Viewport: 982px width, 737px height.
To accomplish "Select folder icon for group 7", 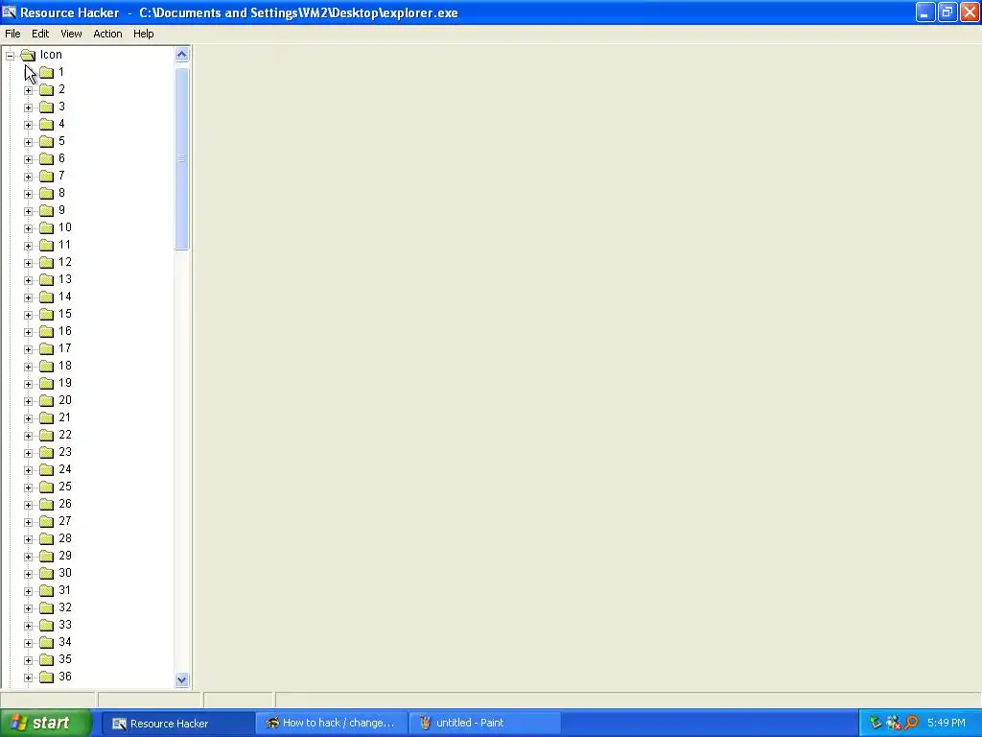I will tap(46, 177).
